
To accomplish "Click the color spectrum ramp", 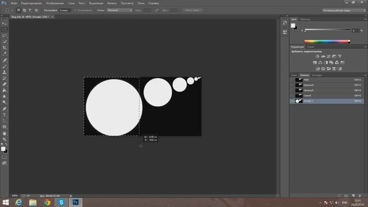I will tap(327, 41).
